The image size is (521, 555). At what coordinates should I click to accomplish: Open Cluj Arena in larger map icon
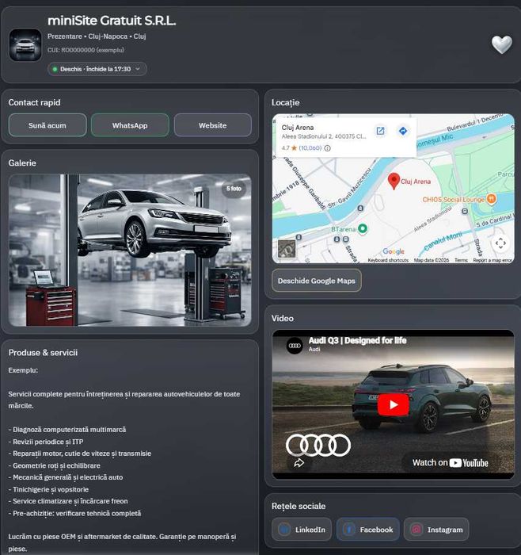click(380, 131)
